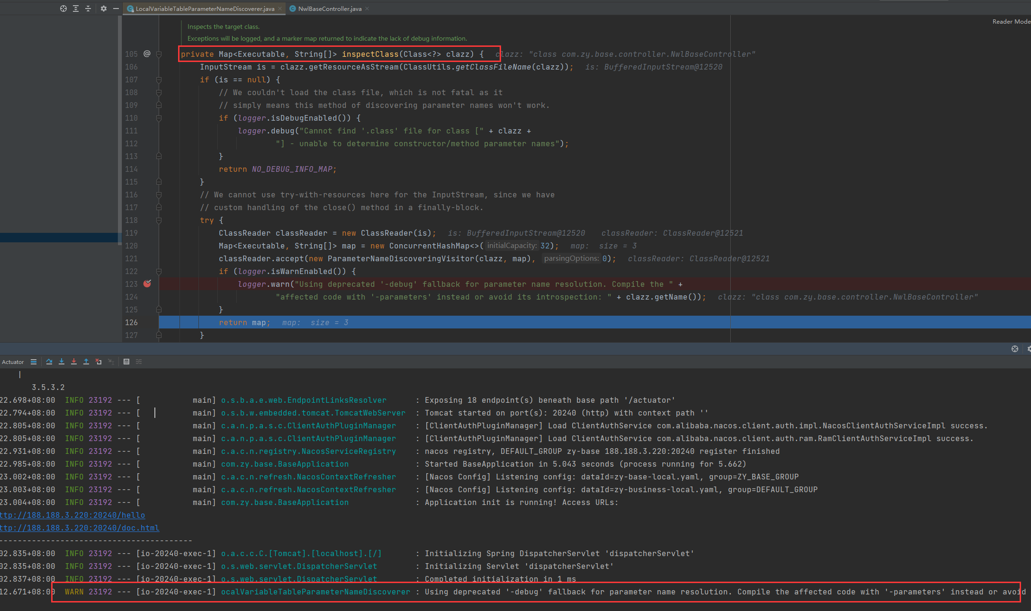Click fold end marker on line 125

pyautogui.click(x=159, y=310)
